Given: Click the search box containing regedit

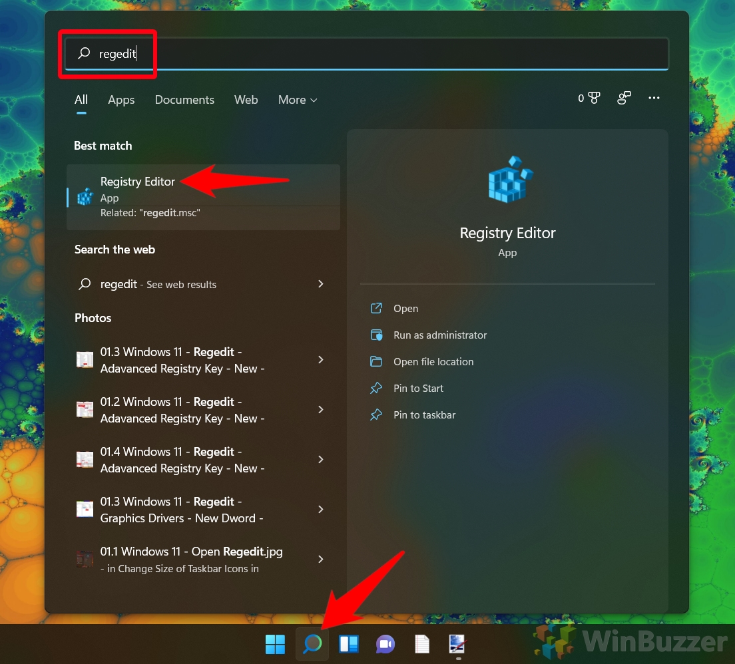Looking at the screenshot, I should (367, 53).
